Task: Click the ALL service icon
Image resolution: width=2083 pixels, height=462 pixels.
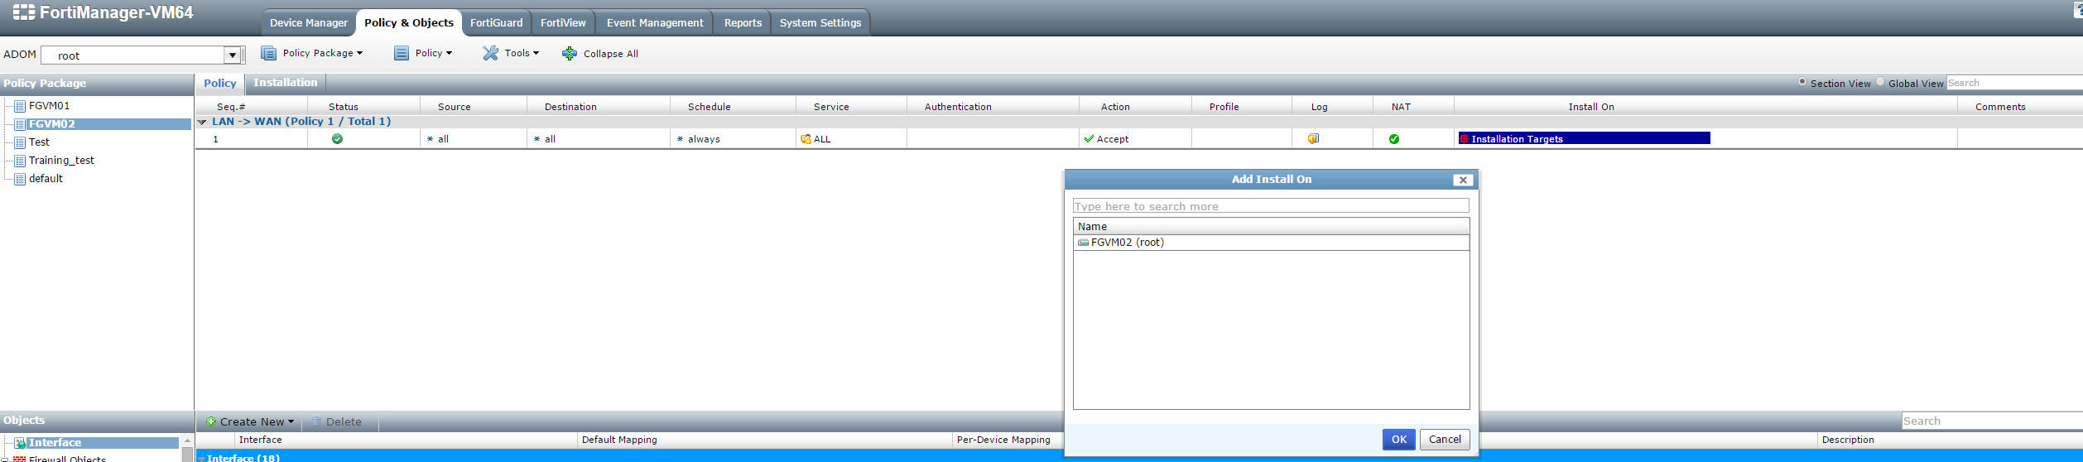Action: pos(806,139)
